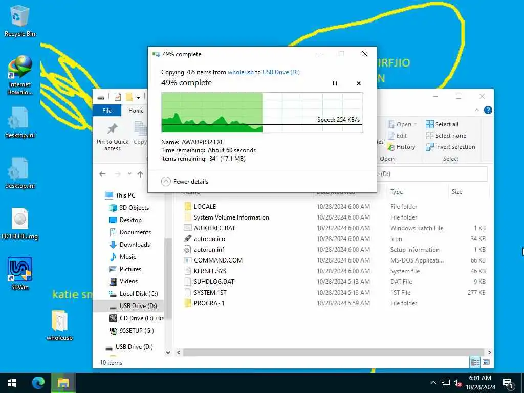The height and width of the screenshot is (393, 524).
Task: Collapse the dialog with Fewer details
Action: click(x=185, y=182)
